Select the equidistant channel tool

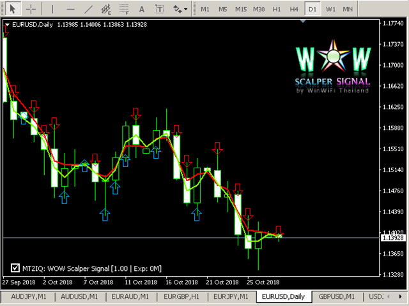106,9
